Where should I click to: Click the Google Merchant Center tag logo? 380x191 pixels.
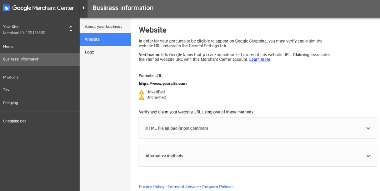pos(7,8)
